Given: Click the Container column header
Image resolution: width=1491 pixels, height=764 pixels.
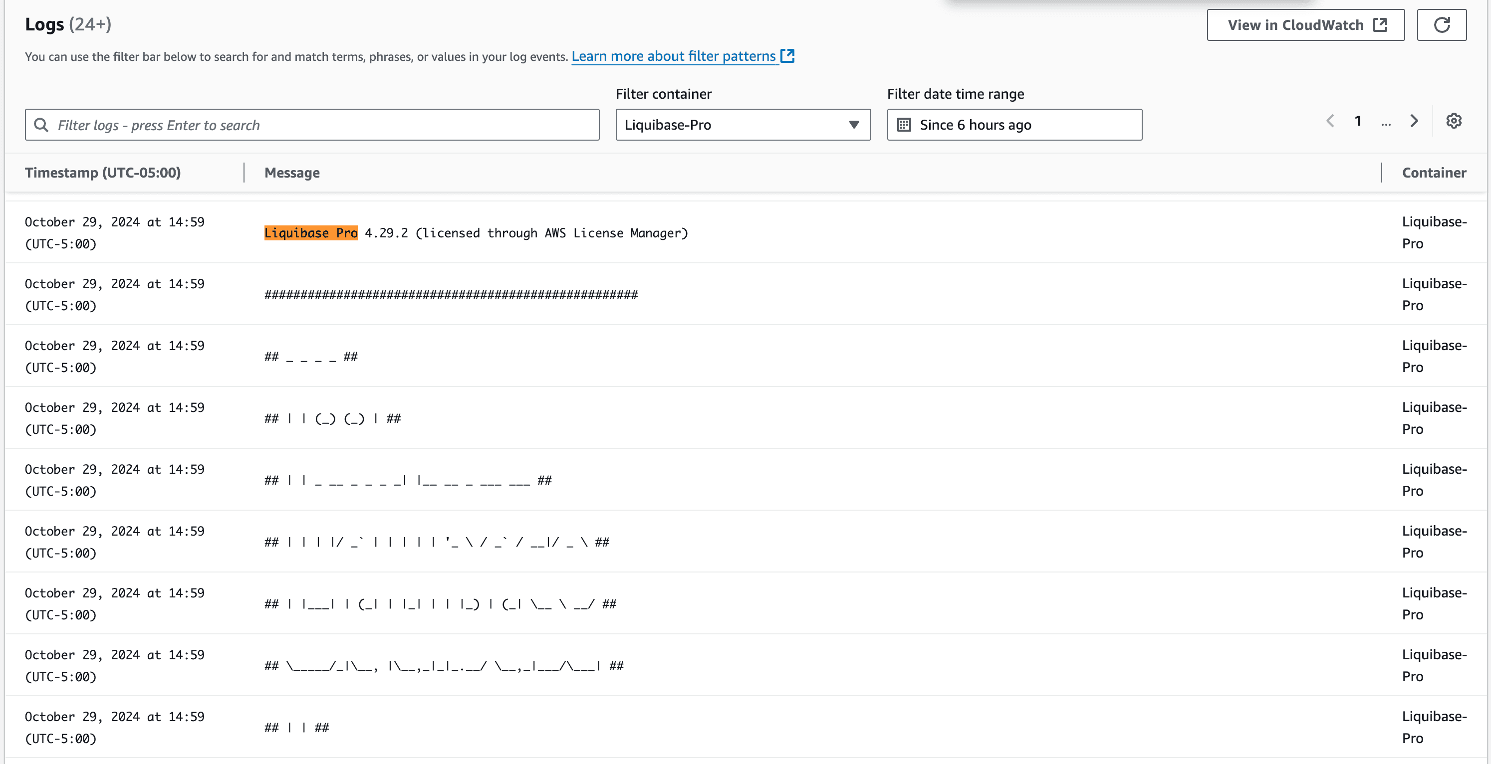Looking at the screenshot, I should click(1433, 173).
